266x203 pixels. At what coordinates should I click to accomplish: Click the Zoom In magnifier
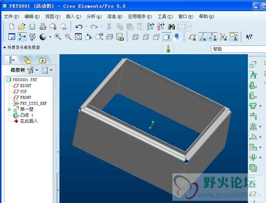(x=58, y=37)
